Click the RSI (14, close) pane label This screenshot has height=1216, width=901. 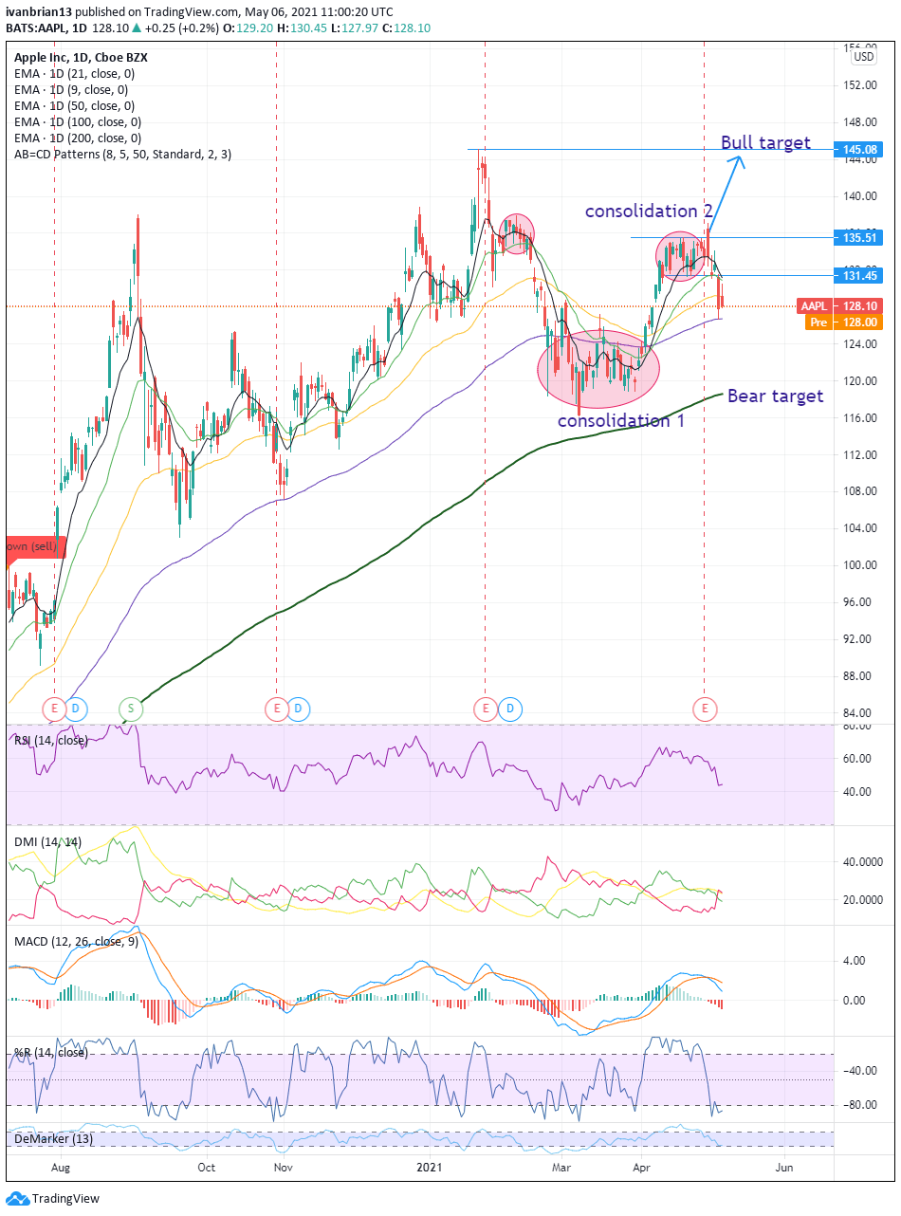pyautogui.click(x=50, y=741)
